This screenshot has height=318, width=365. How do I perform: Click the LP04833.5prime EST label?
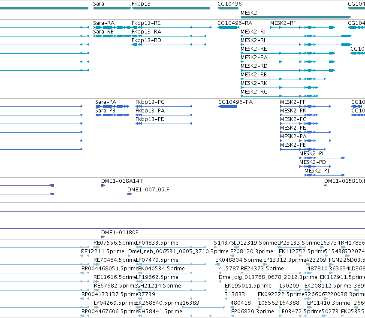pos(157,243)
